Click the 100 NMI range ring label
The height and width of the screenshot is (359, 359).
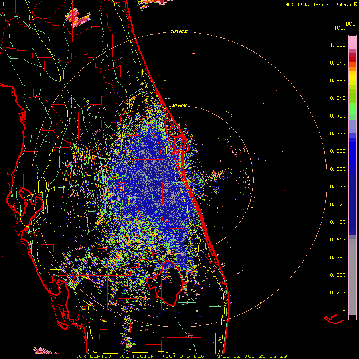(179, 32)
